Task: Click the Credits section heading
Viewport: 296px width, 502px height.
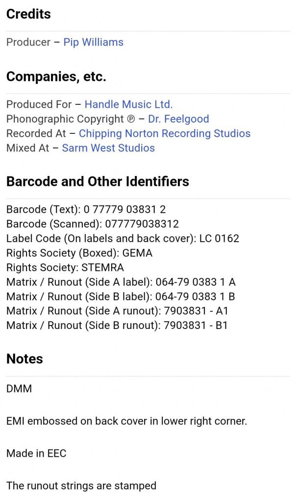Action: [28, 14]
